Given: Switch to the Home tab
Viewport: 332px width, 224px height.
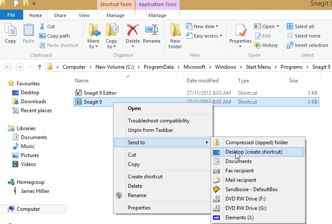Looking at the screenshot, I should pyautogui.click(x=36, y=15).
